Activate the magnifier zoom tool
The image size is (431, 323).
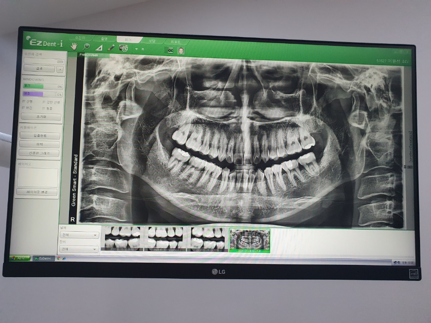coord(86,47)
